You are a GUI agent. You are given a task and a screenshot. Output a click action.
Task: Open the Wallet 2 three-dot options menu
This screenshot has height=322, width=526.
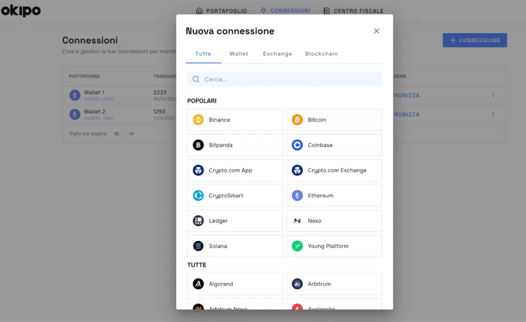[493, 115]
